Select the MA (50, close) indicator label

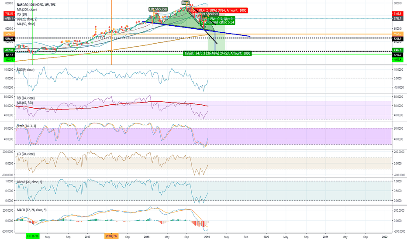(26, 24)
